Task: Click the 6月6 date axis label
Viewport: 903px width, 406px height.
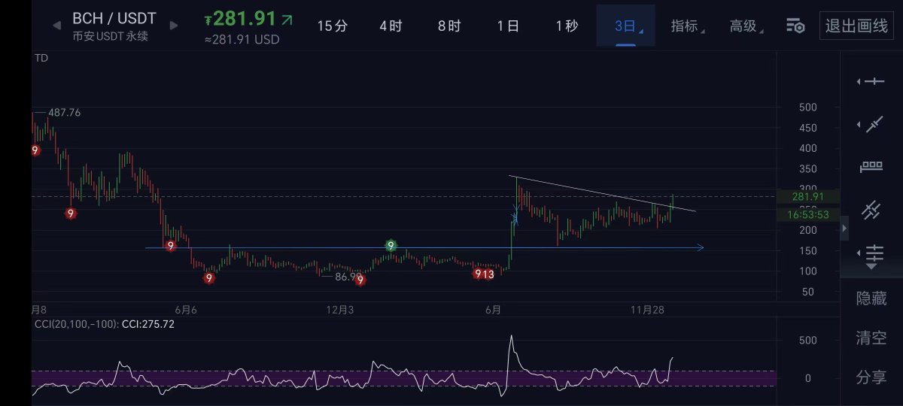Action: [185, 309]
